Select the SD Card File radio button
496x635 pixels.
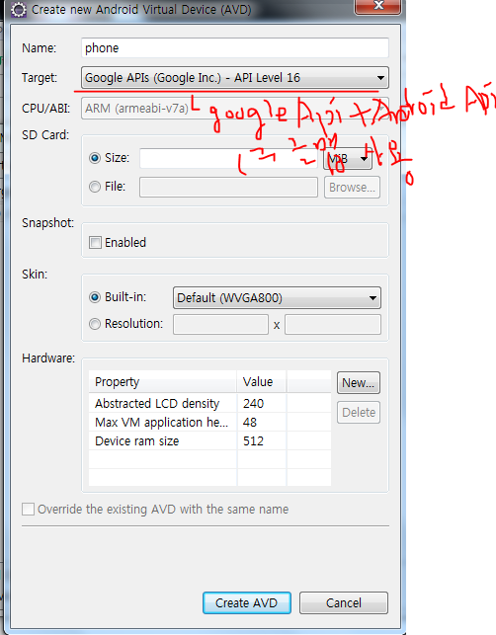click(x=95, y=187)
